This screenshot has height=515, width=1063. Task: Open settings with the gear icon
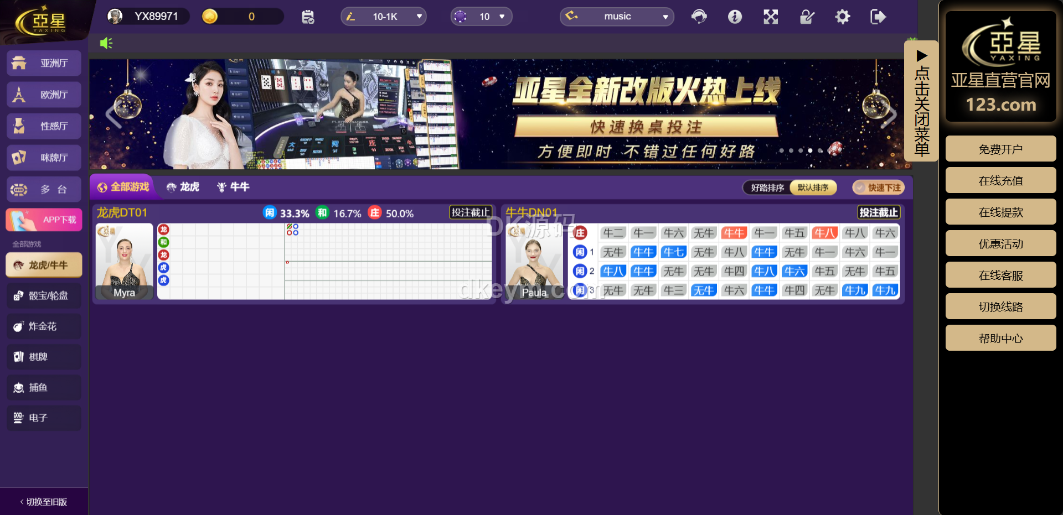843,17
